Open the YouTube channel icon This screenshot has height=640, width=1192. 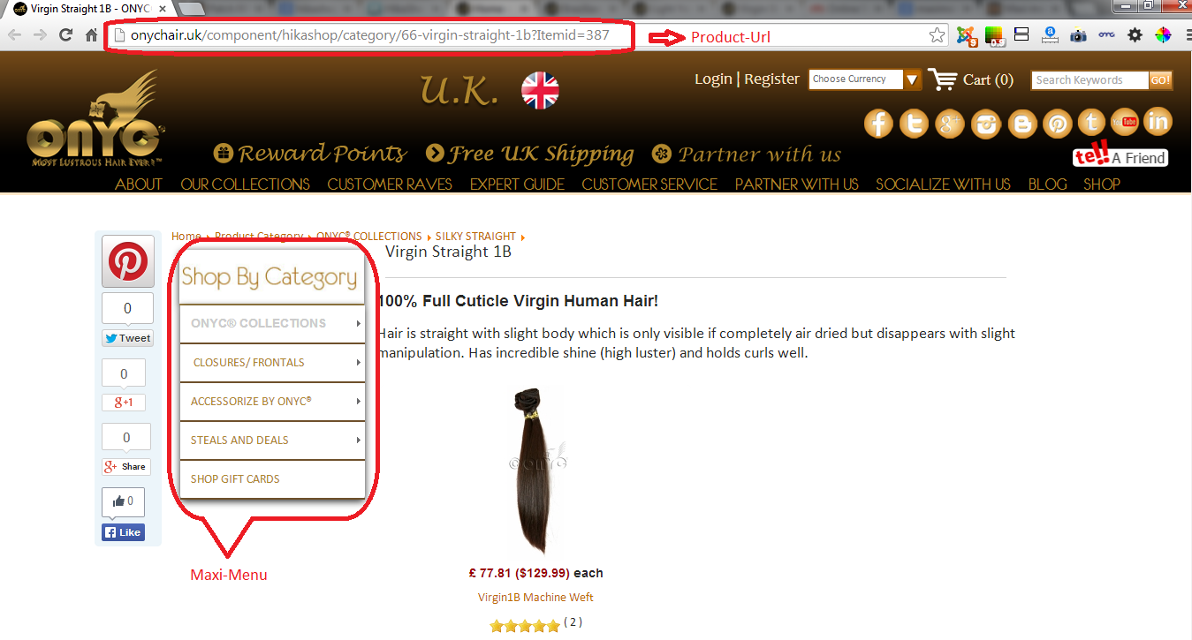(1125, 122)
